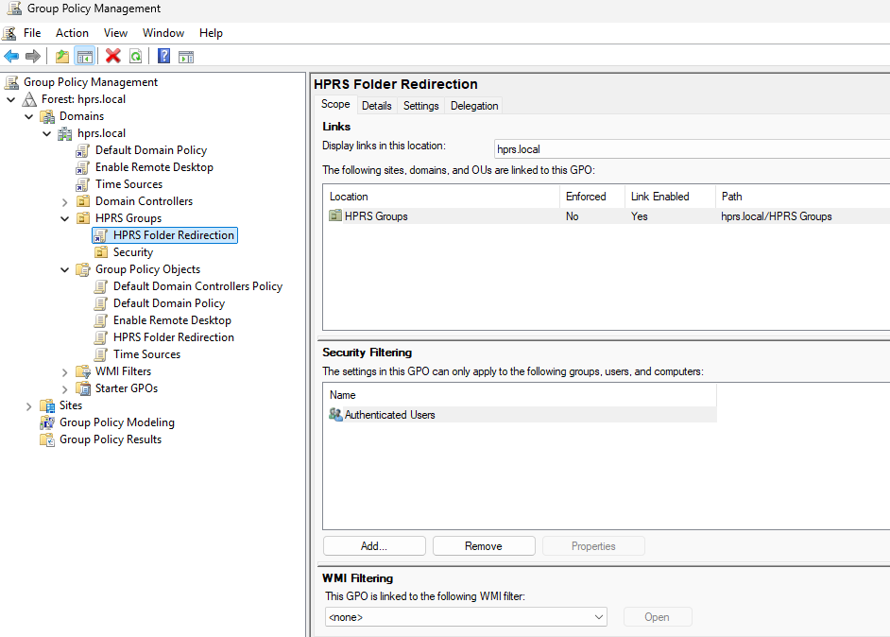Expand the Domain Controllers node
Viewport: 890px width, 637px height.
pyautogui.click(x=64, y=202)
